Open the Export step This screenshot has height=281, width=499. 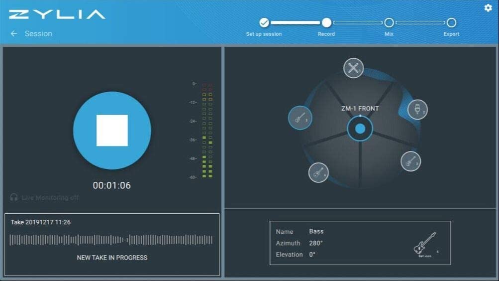coord(451,22)
